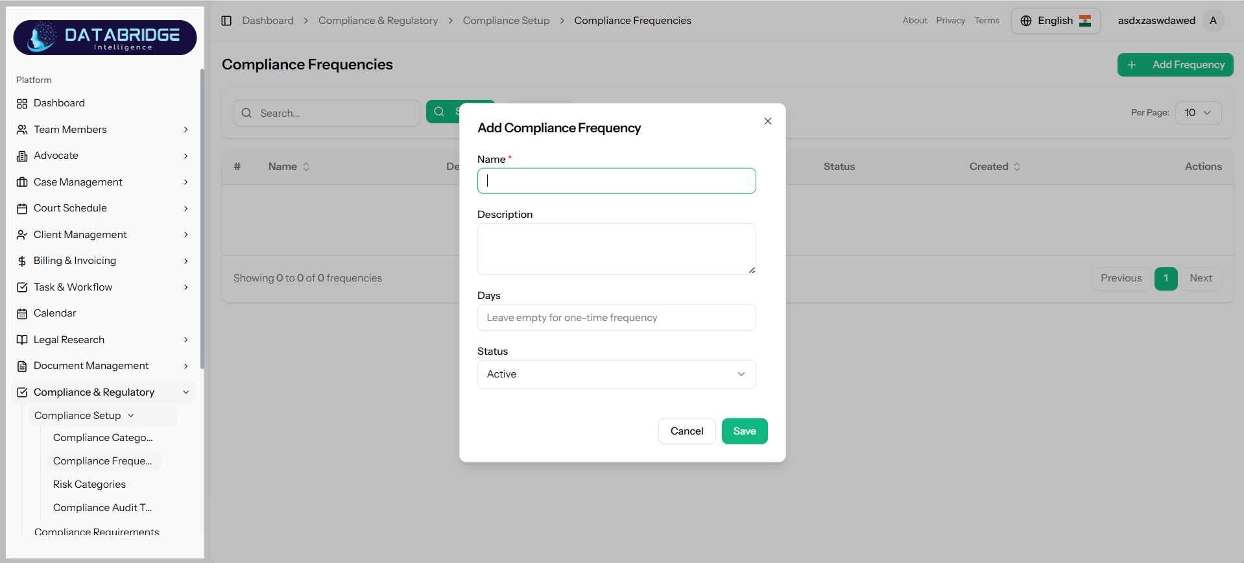Focus the Days input field
The width and height of the screenshot is (1244, 563).
click(x=616, y=318)
